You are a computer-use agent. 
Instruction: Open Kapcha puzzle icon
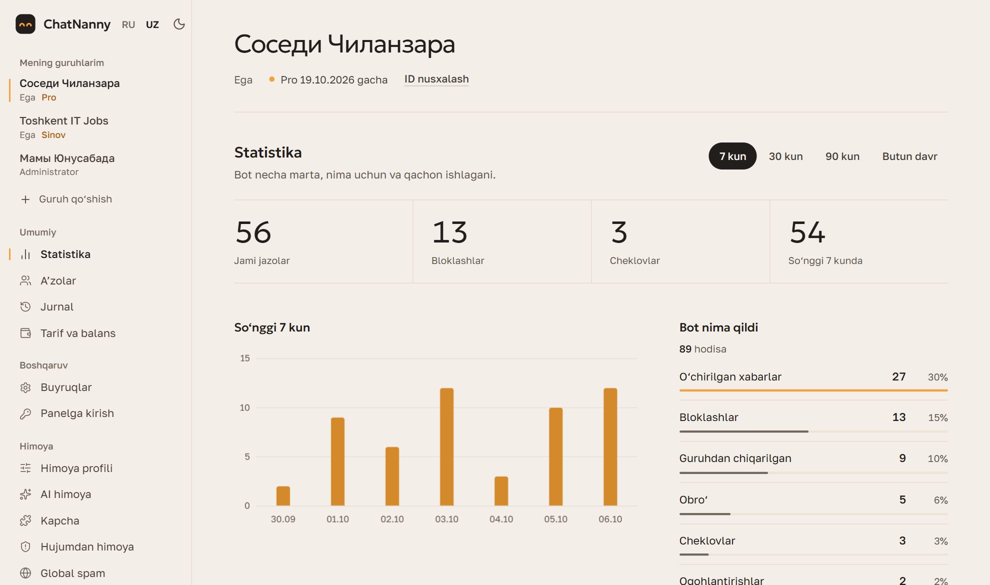pos(25,520)
